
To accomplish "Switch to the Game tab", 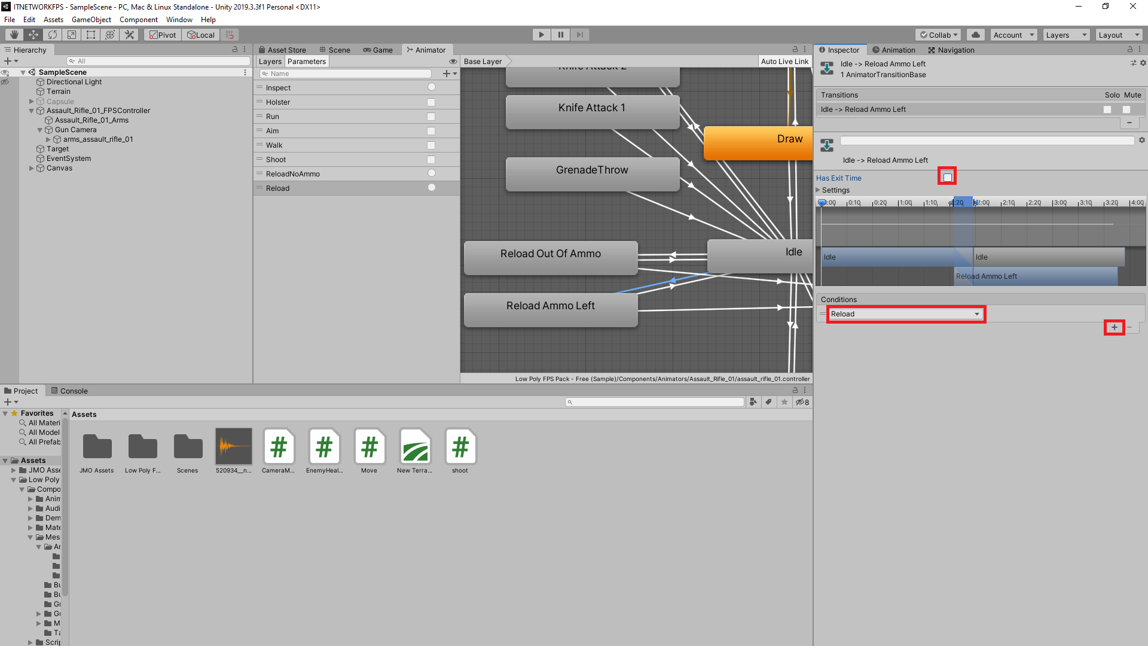I will (x=378, y=50).
